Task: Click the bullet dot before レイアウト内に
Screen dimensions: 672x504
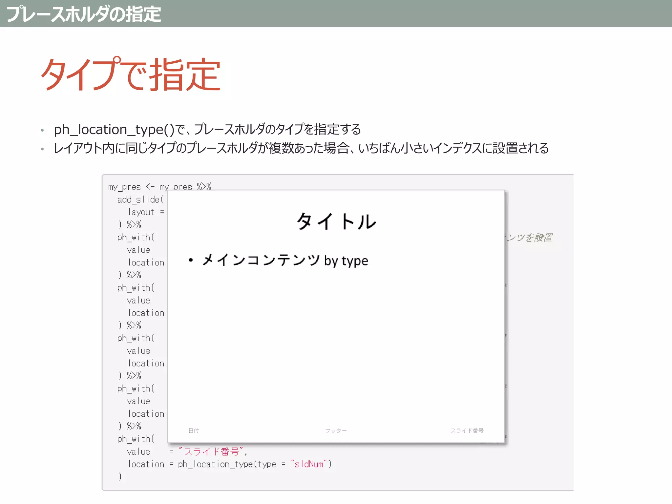Action: [42, 149]
